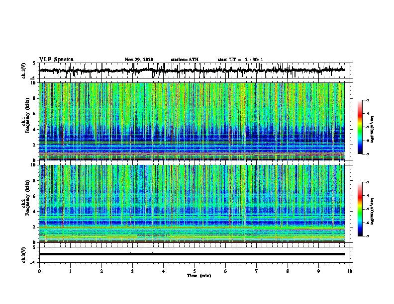Click the time axis tick label "5"
This screenshot has width=394, height=304.
(195, 271)
